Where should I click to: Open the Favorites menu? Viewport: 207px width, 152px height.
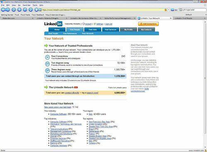point(26,5)
